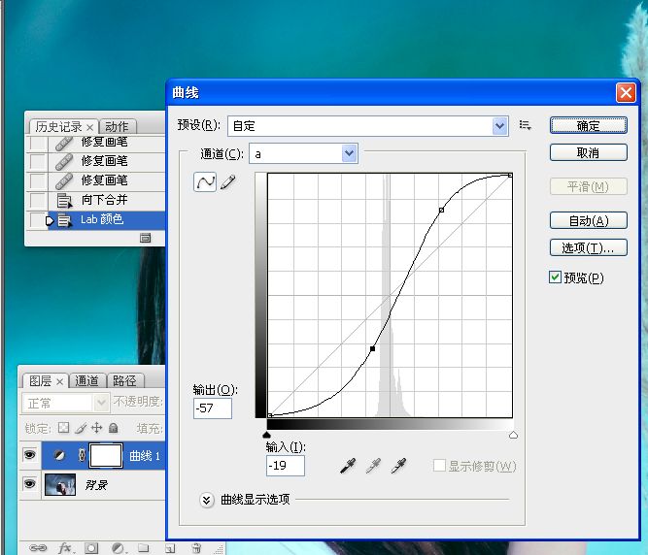Image resolution: width=648 pixels, height=555 pixels.
Task: Open the 通道 channel dropdown
Action: tap(350, 153)
